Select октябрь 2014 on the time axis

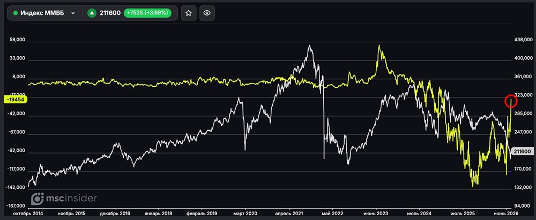(28, 213)
